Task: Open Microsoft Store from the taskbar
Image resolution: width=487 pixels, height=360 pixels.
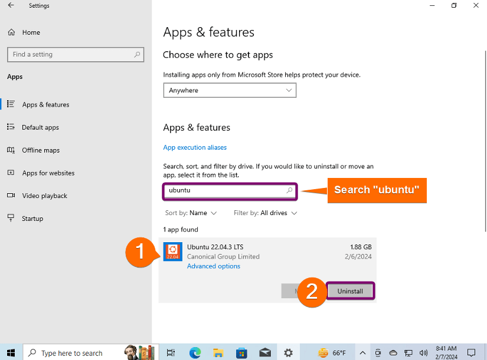Action: [241, 352]
